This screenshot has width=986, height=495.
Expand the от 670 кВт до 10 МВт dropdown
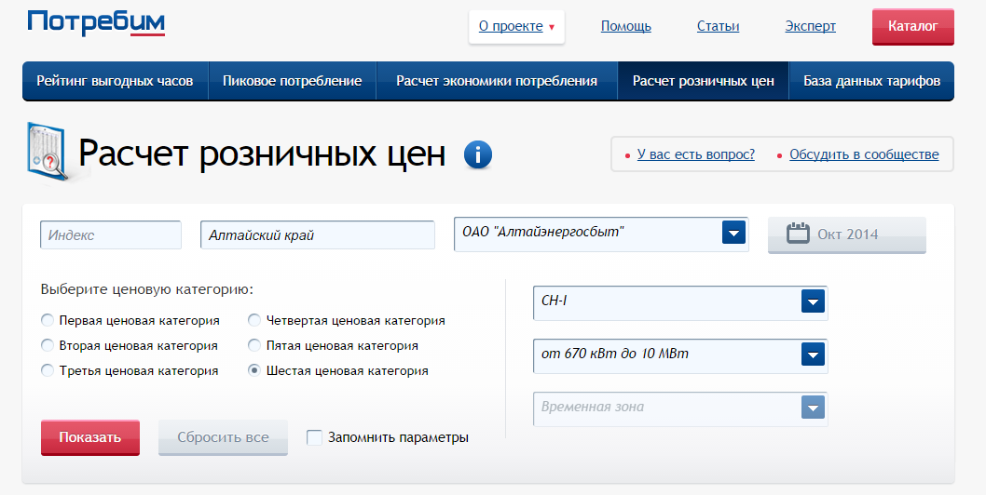680,355
